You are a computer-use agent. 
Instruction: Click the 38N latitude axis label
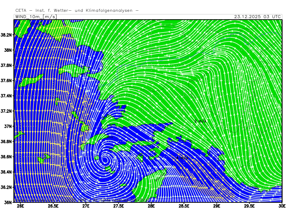point(8,50)
